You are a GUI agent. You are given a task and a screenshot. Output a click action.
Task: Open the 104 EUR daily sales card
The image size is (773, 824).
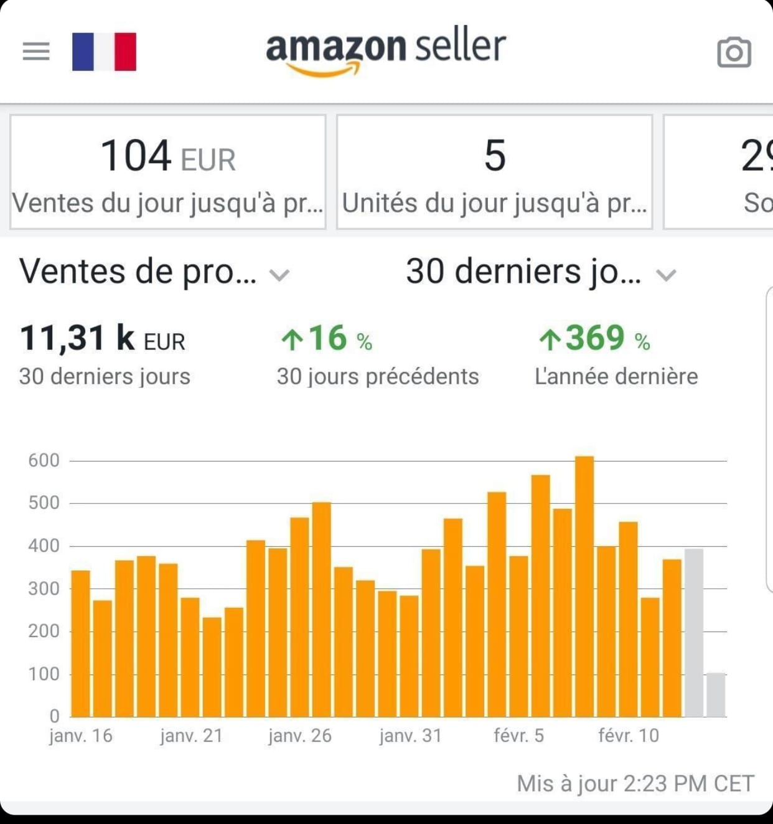click(x=168, y=172)
